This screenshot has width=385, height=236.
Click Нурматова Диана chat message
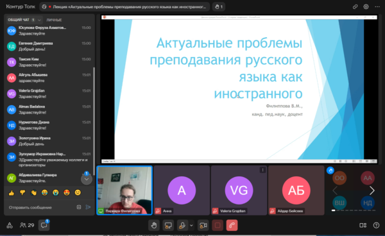click(x=49, y=125)
